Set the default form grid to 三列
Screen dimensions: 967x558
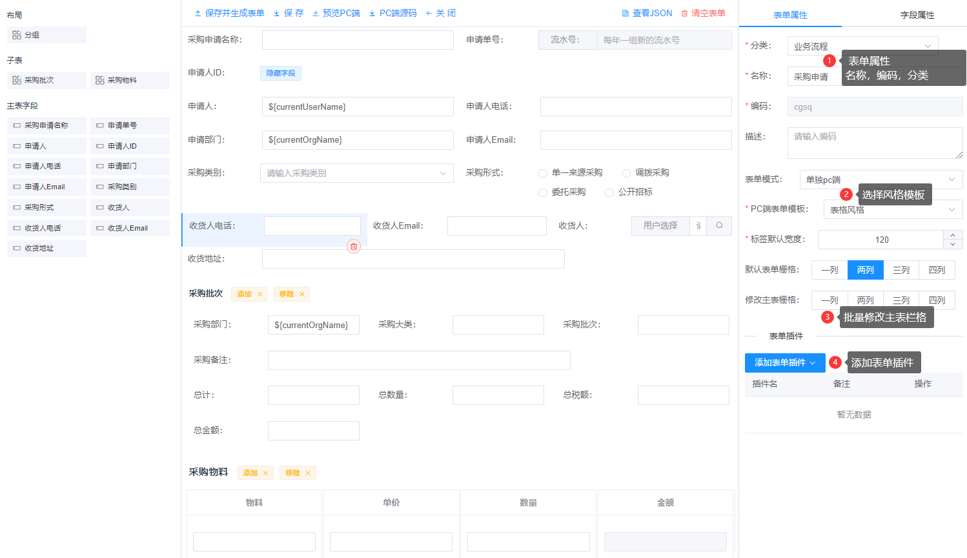tap(901, 270)
